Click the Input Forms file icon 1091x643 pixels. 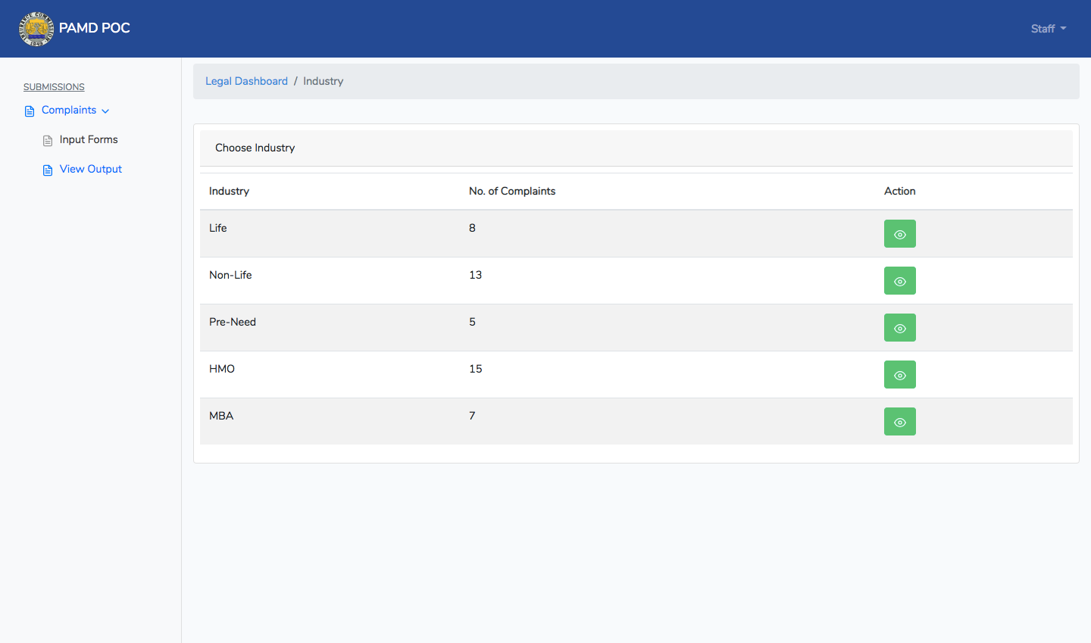click(48, 141)
